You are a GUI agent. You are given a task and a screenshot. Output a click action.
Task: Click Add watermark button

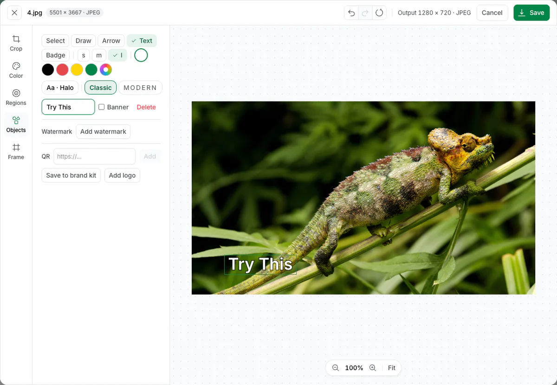103,132
